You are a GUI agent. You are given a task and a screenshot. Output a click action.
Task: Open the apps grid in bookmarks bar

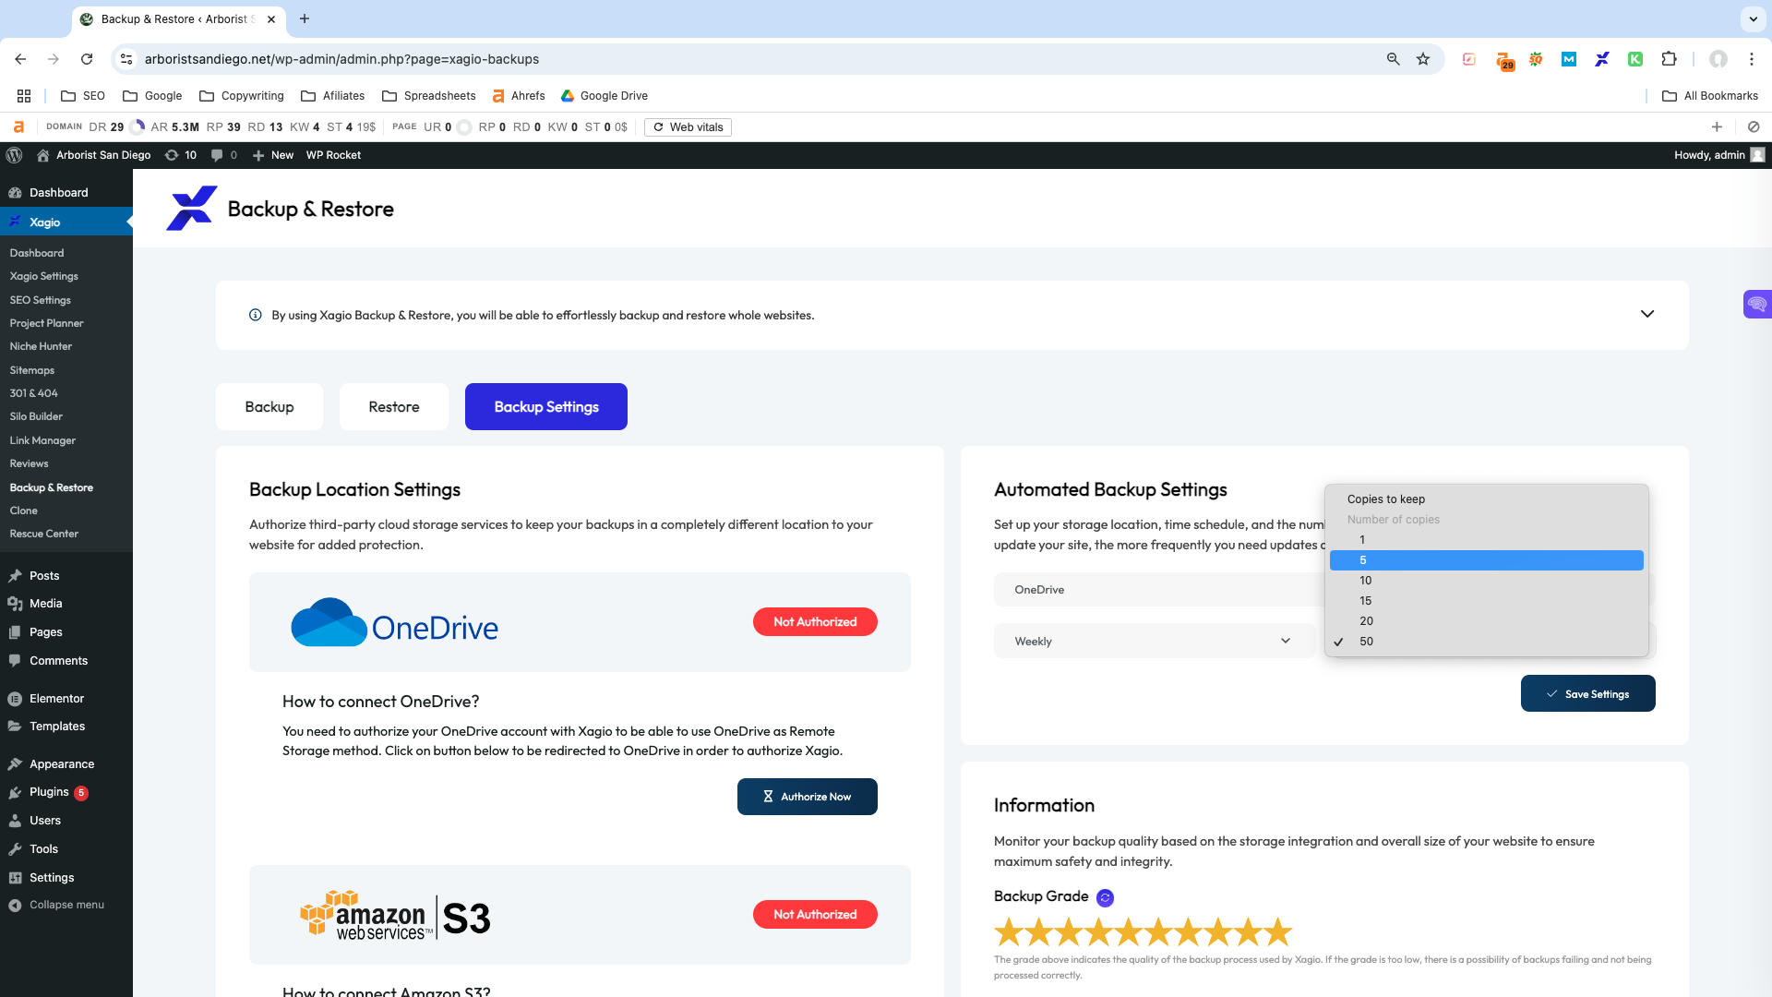(24, 96)
